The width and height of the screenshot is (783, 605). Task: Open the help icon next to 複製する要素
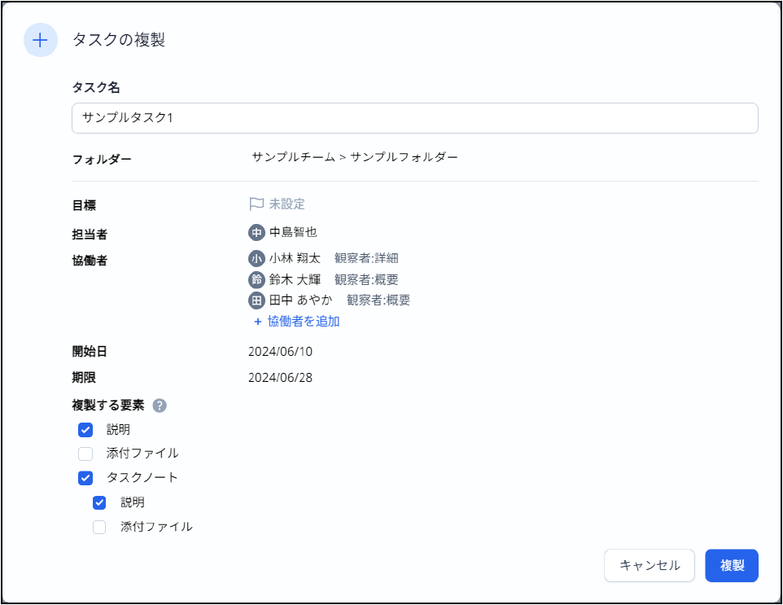coord(160,406)
